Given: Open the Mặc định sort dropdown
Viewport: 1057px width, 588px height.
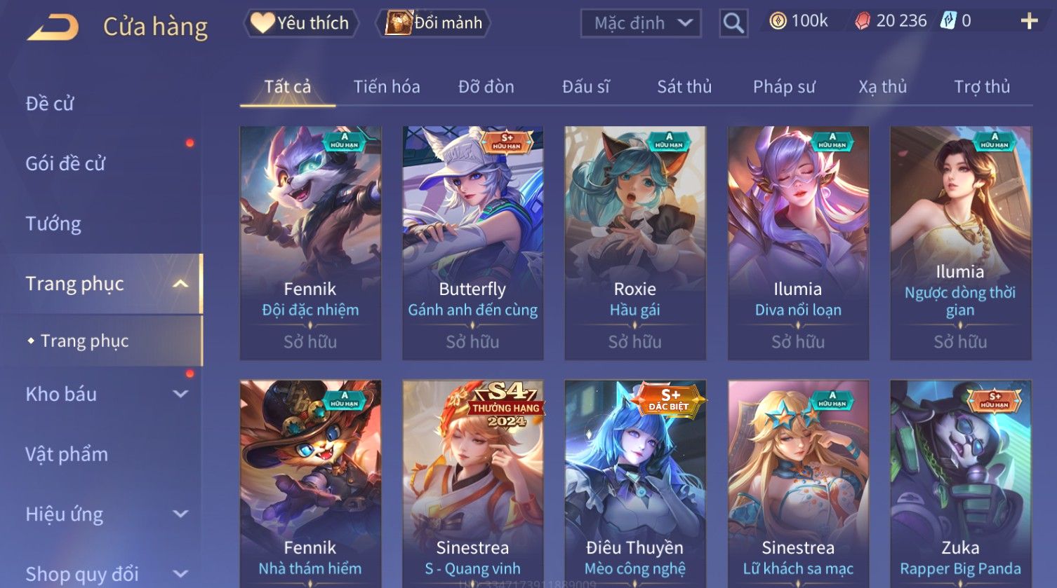Looking at the screenshot, I should pyautogui.click(x=641, y=23).
